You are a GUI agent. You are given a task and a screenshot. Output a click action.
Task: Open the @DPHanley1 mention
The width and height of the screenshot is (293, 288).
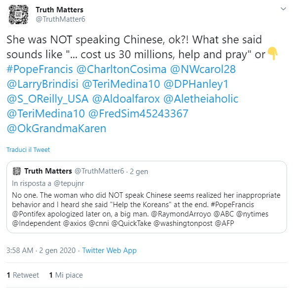tap(196, 84)
